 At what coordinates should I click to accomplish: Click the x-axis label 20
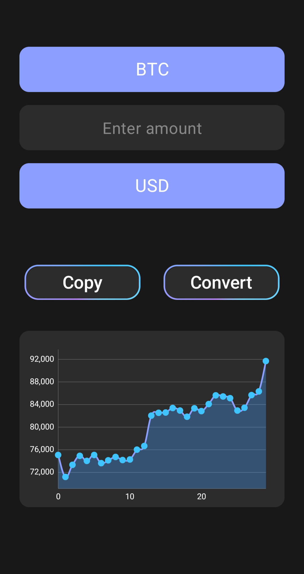(202, 497)
